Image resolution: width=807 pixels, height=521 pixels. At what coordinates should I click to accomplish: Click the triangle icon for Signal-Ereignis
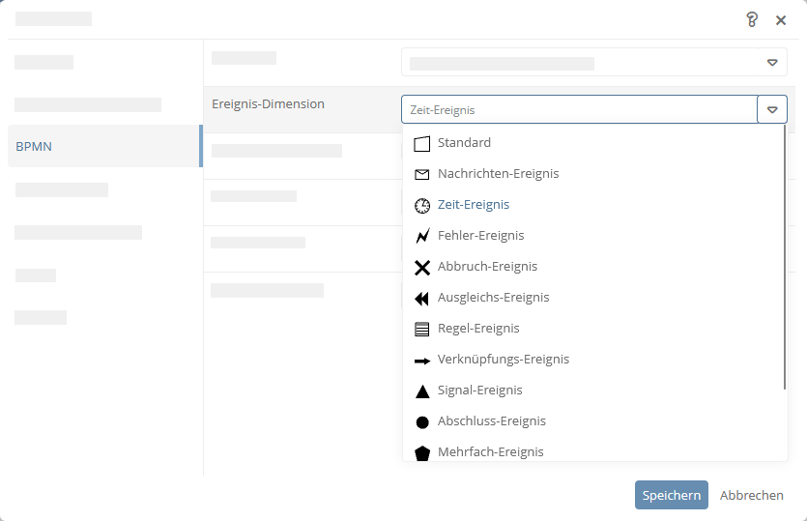[x=422, y=391]
